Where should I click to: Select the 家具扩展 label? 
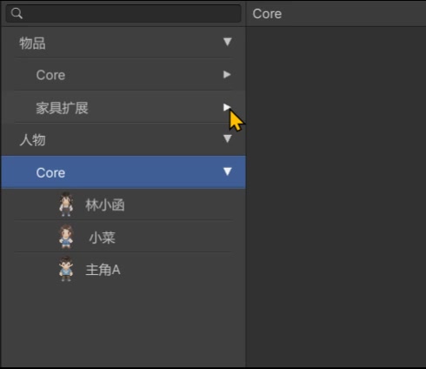pos(62,108)
